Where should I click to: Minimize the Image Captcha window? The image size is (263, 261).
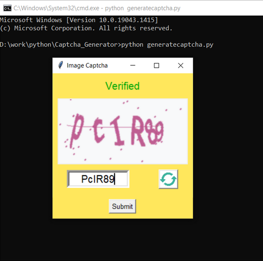pyautogui.click(x=133, y=65)
